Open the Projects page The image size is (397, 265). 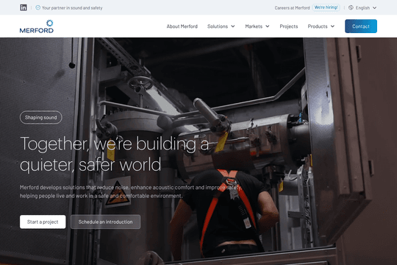click(x=289, y=26)
